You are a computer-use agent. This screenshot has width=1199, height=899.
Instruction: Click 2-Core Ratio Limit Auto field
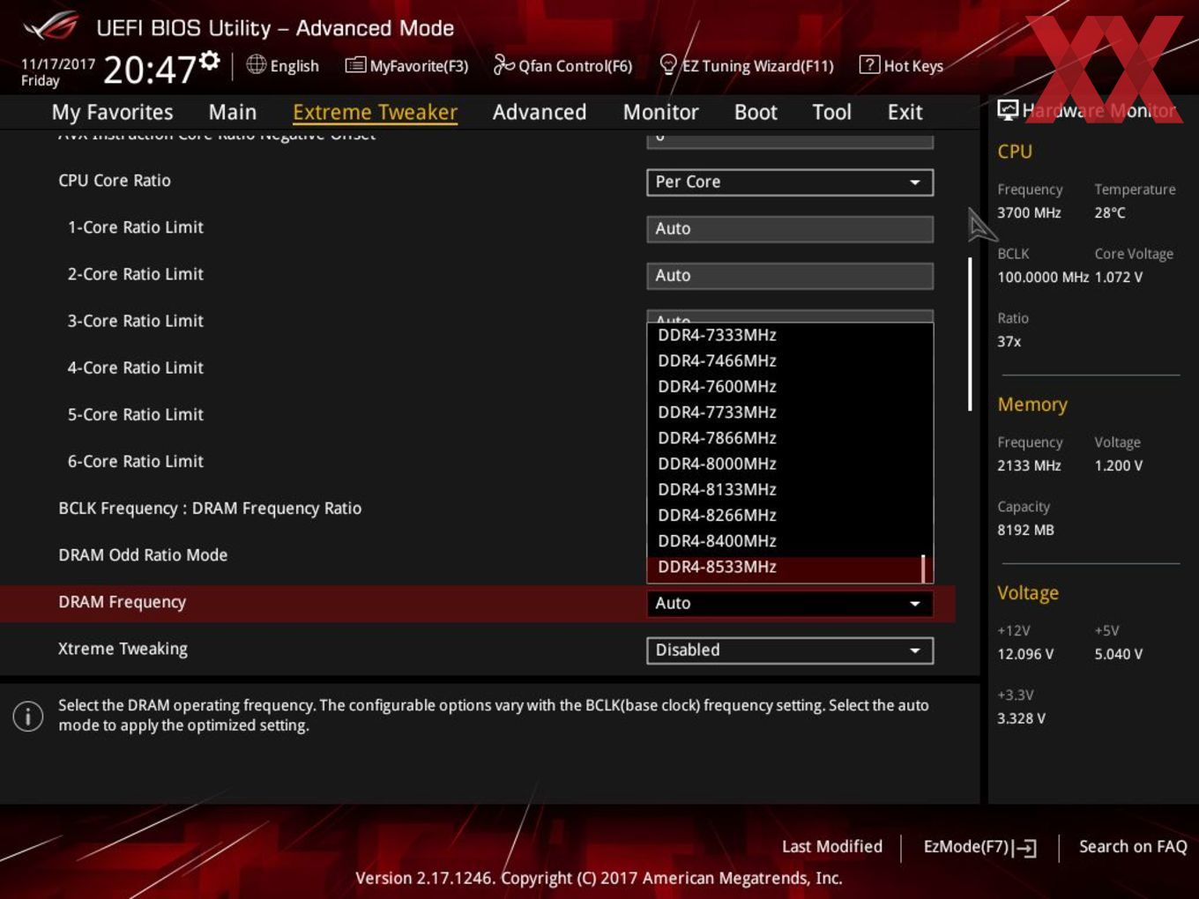click(x=790, y=275)
